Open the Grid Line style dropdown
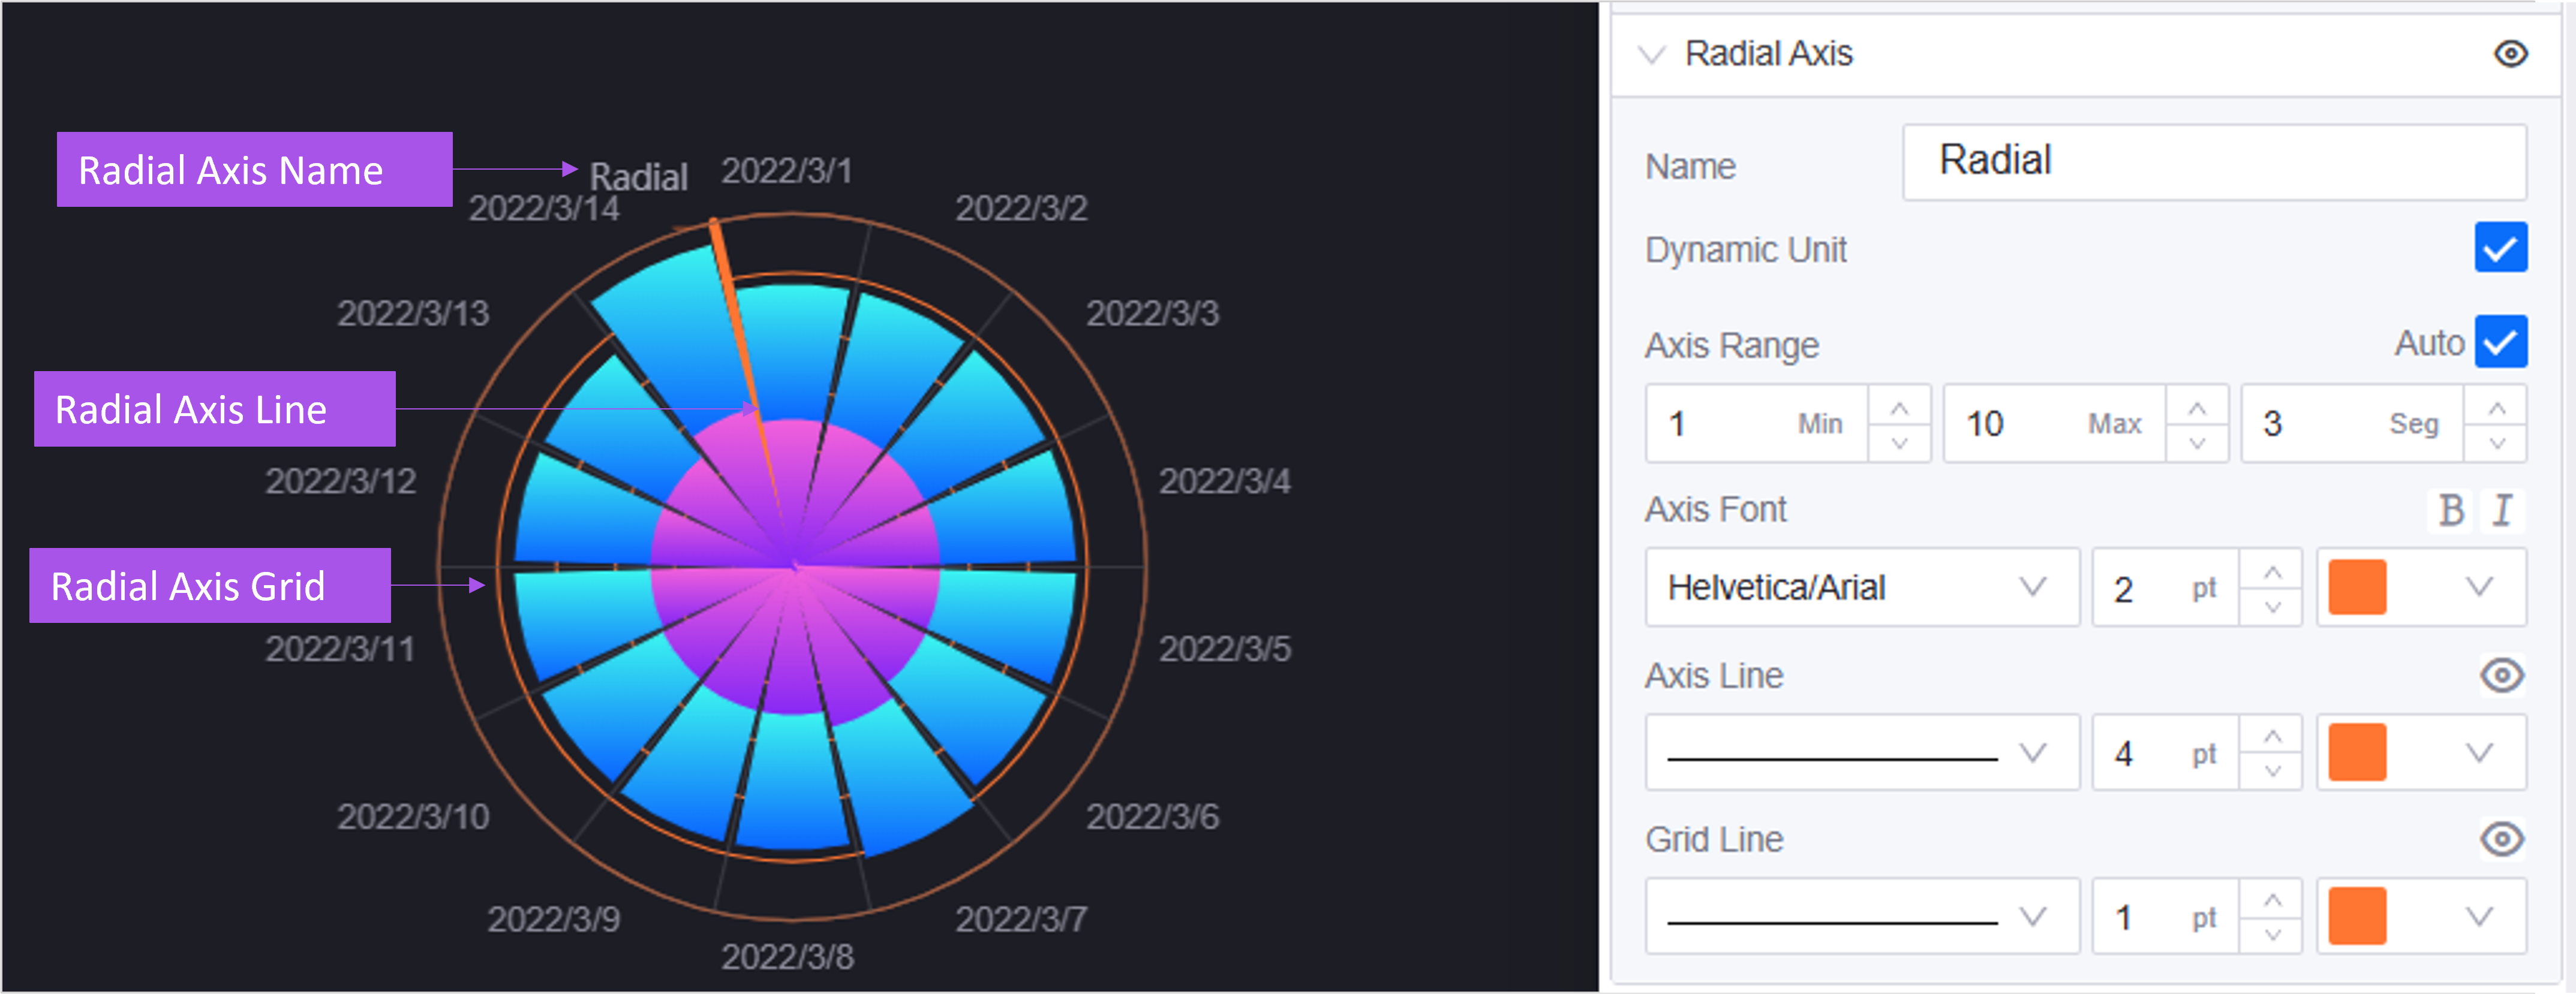2576x994 pixels. (1862, 917)
